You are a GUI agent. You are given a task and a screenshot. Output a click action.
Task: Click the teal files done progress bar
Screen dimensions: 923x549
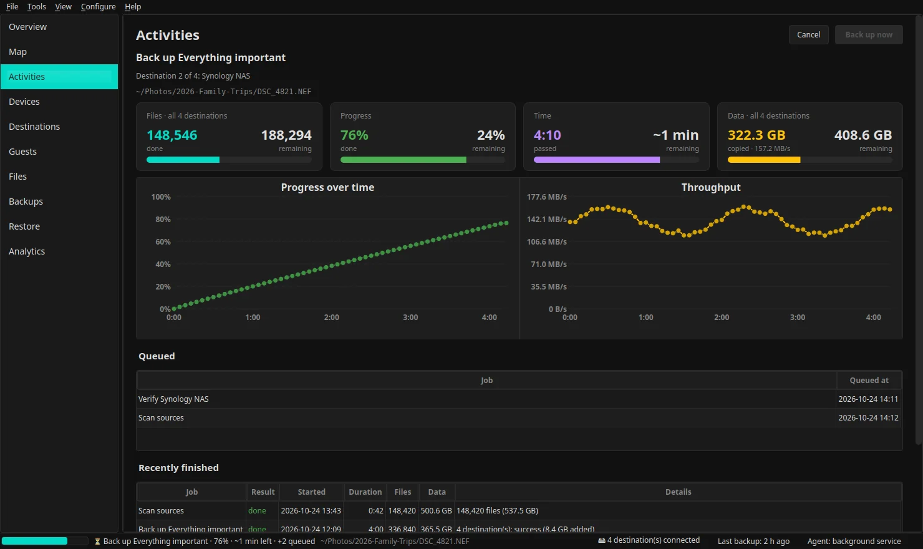(x=229, y=160)
